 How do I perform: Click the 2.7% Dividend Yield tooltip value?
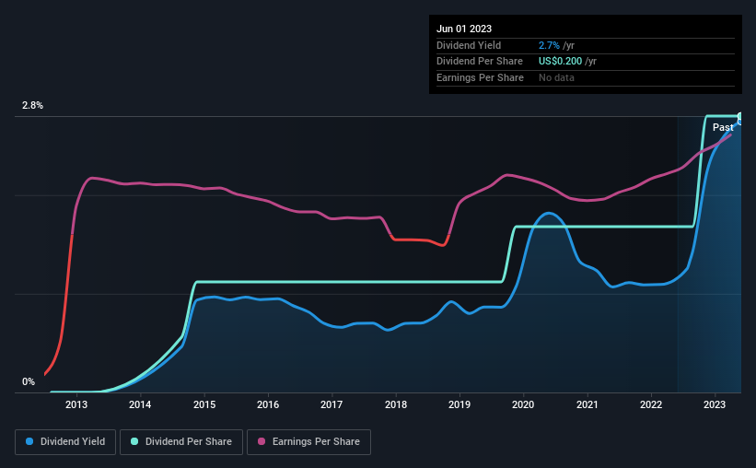click(x=549, y=45)
